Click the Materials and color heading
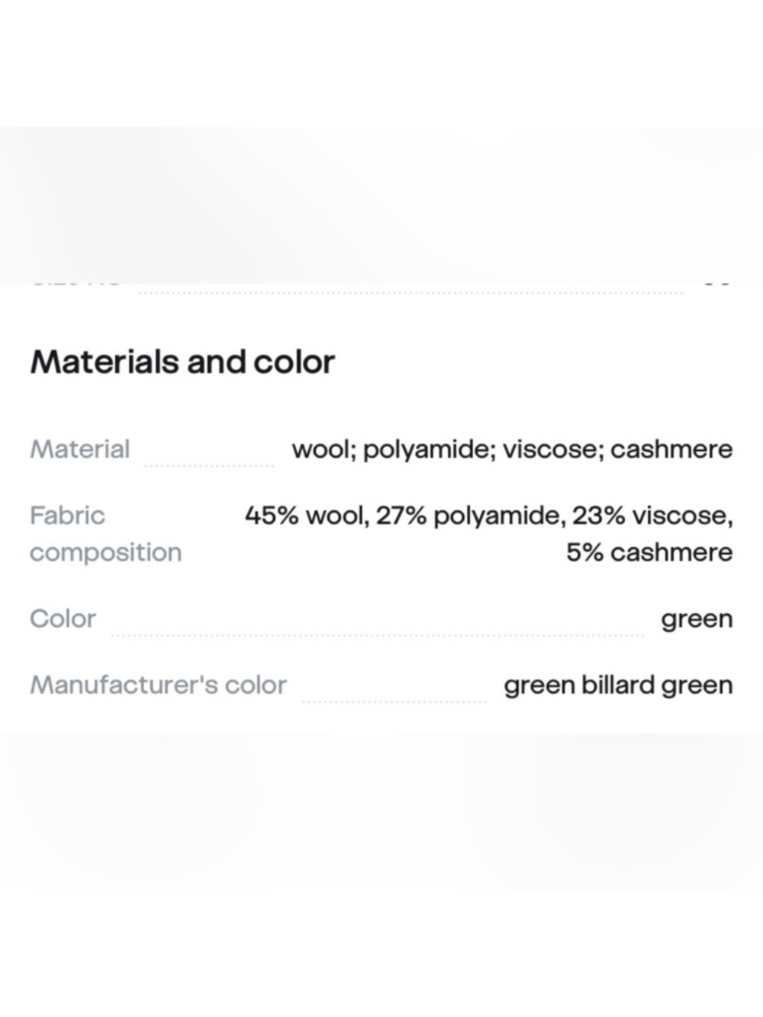 182,362
